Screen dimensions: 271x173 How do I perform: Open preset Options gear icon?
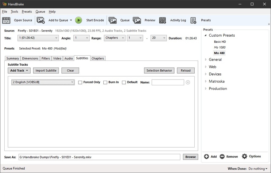244,156
